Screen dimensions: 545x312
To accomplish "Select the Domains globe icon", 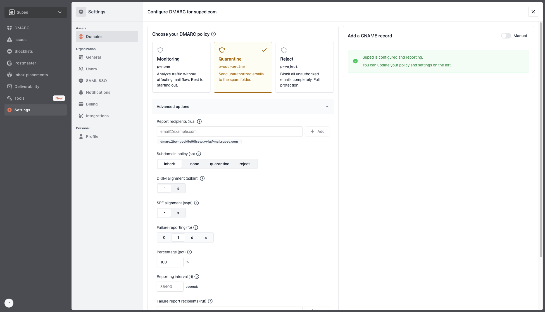I will [x=81, y=37].
